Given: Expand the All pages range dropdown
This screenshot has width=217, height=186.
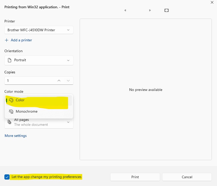Looking at the screenshot, I should tap(68, 122).
